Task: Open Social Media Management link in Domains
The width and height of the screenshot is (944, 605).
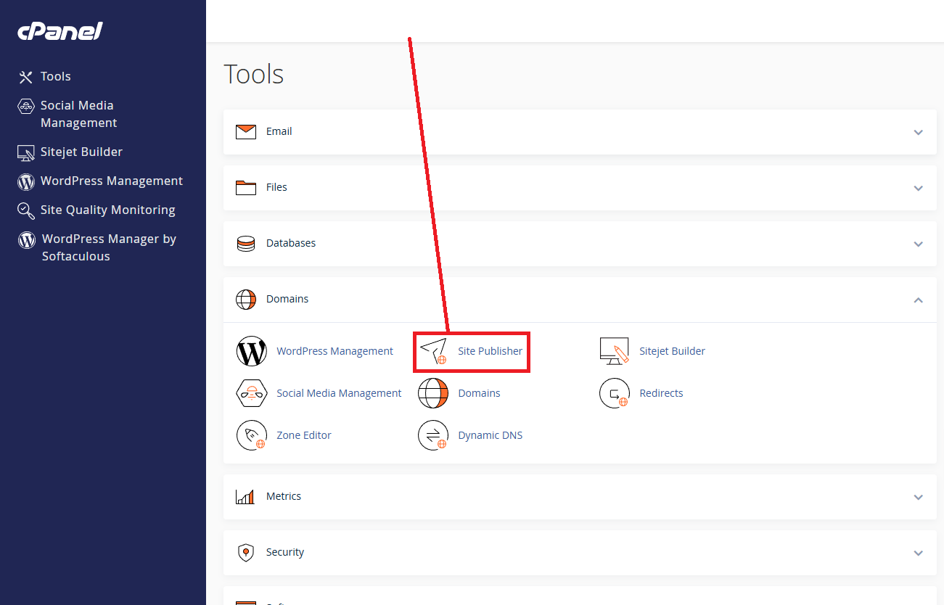Action: pyautogui.click(x=339, y=393)
